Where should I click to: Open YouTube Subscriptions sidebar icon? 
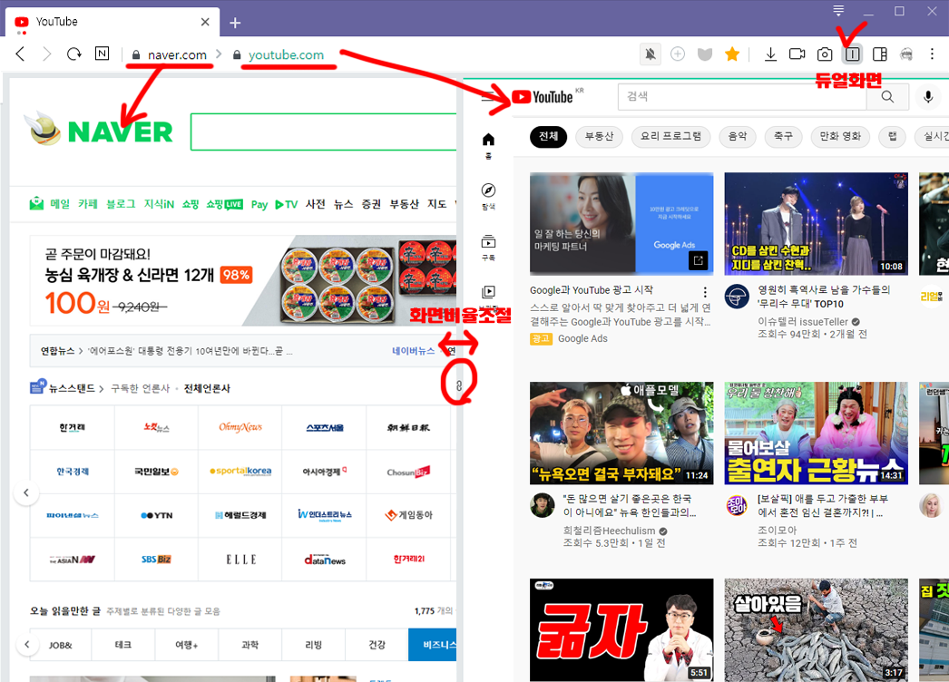tap(488, 248)
